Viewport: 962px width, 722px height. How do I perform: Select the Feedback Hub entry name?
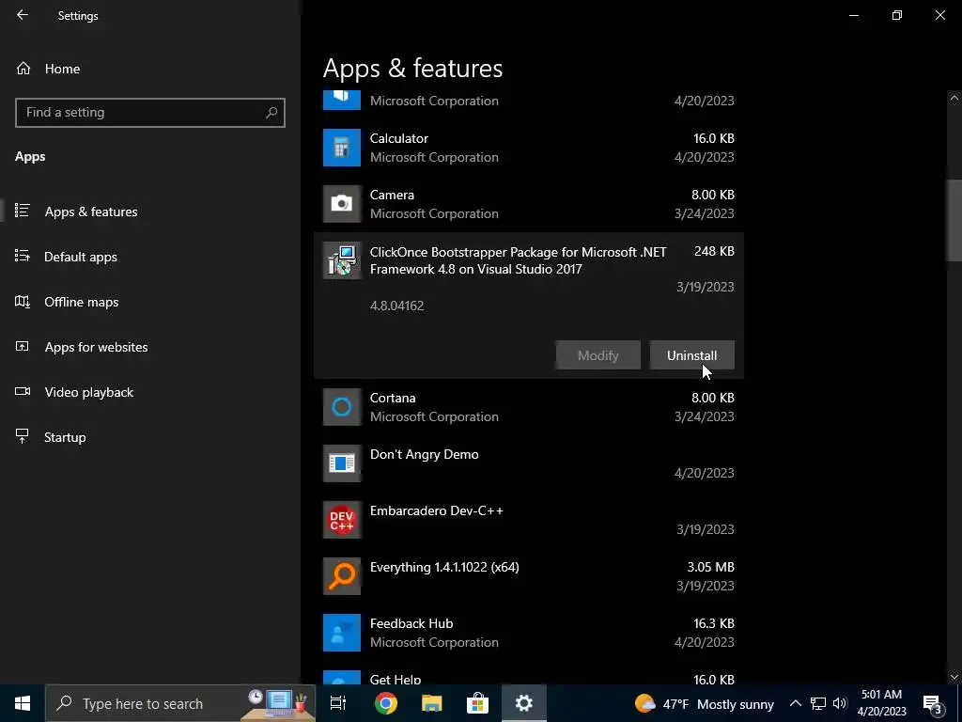click(411, 623)
